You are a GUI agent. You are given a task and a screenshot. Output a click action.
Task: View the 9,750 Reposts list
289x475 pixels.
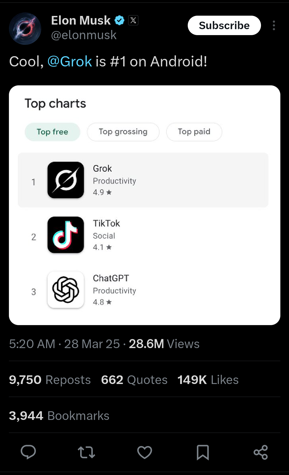pos(50,380)
